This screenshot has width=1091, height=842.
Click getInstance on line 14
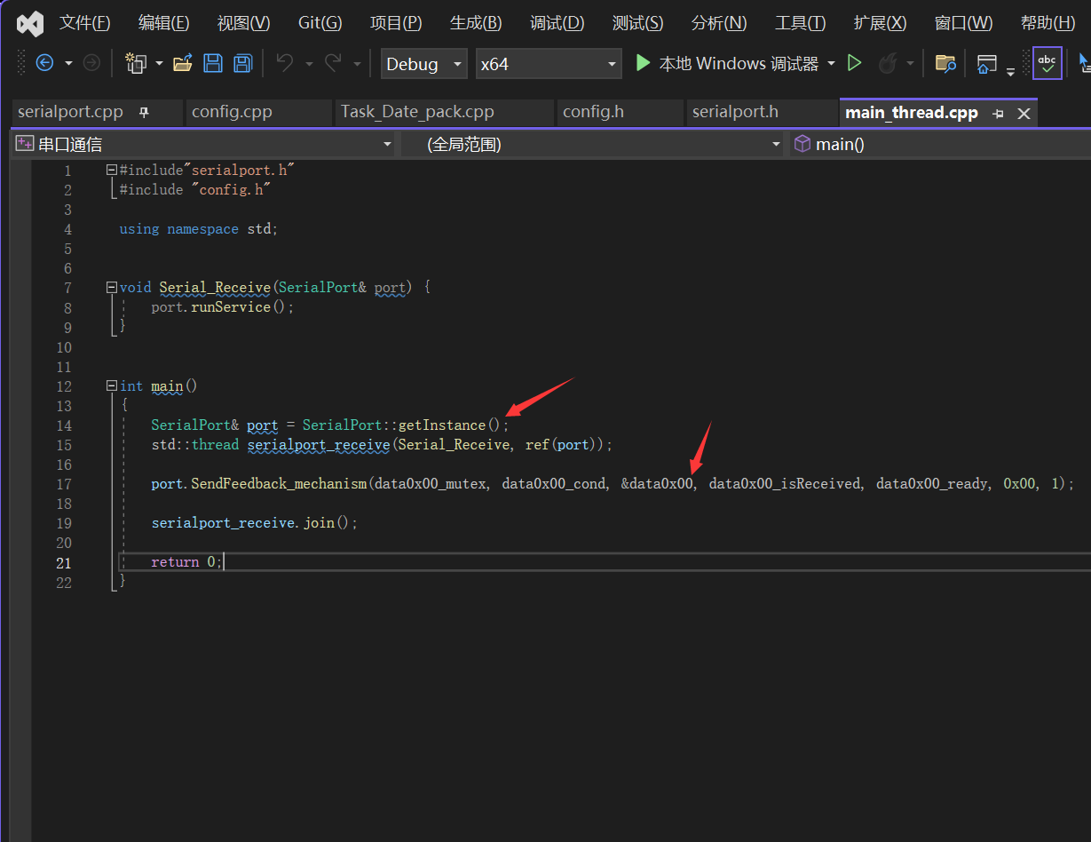(442, 425)
